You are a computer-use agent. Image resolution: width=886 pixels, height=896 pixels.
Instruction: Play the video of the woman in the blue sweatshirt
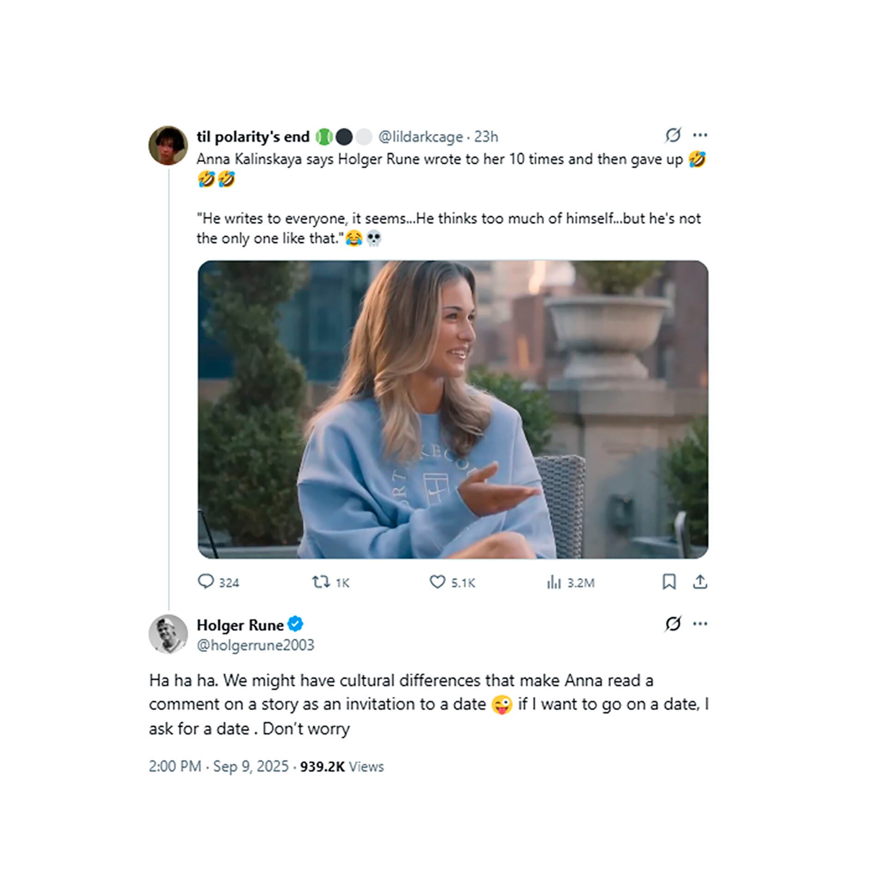[453, 410]
